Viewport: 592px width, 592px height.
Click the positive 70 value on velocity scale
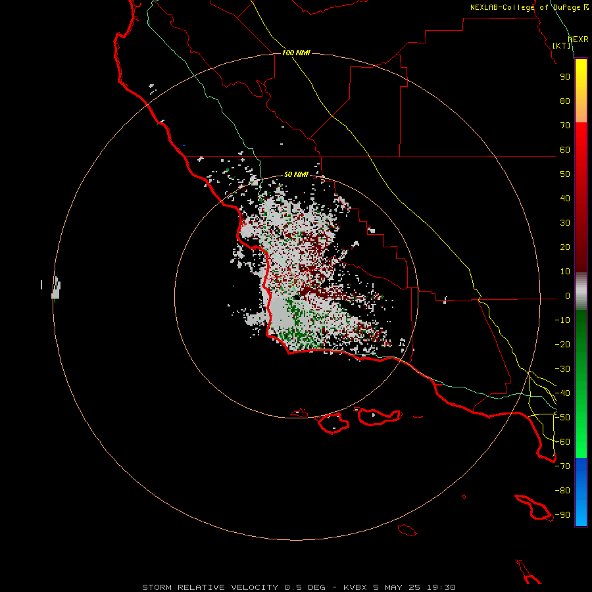coord(565,126)
